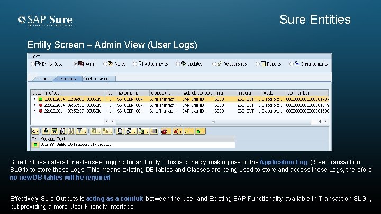Click the greyed Subtotals icon
The image size is (381, 214).
(107, 131)
